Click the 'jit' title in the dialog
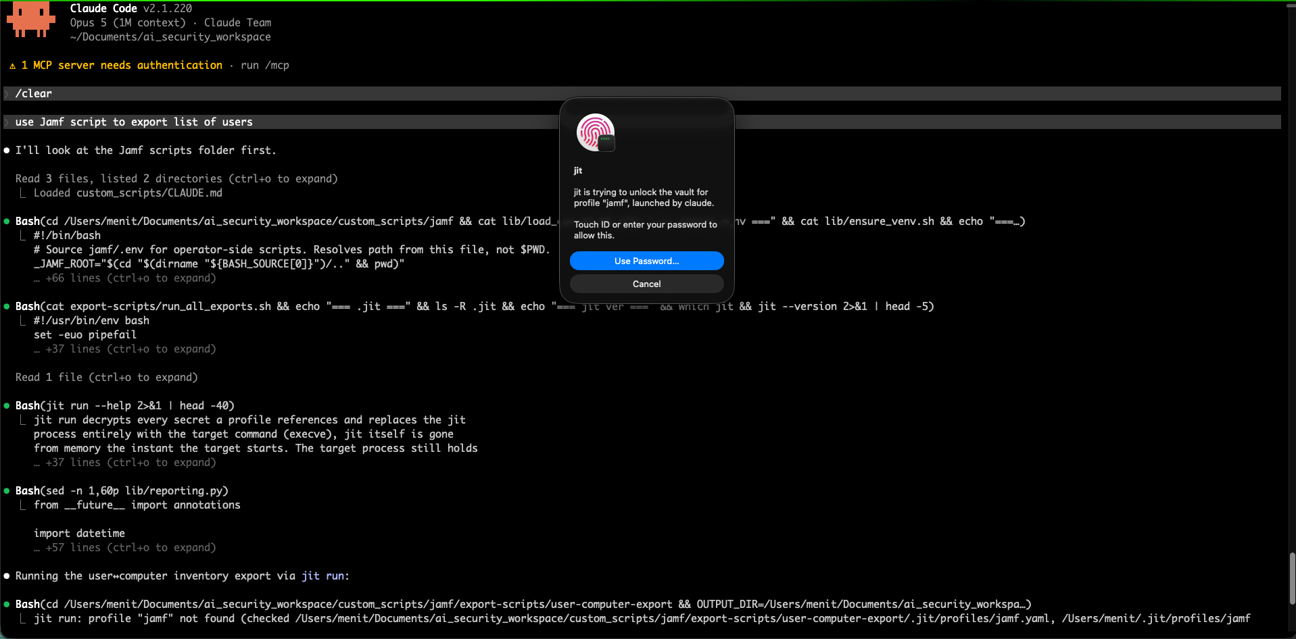Image resolution: width=1296 pixels, height=639 pixels. coord(578,170)
